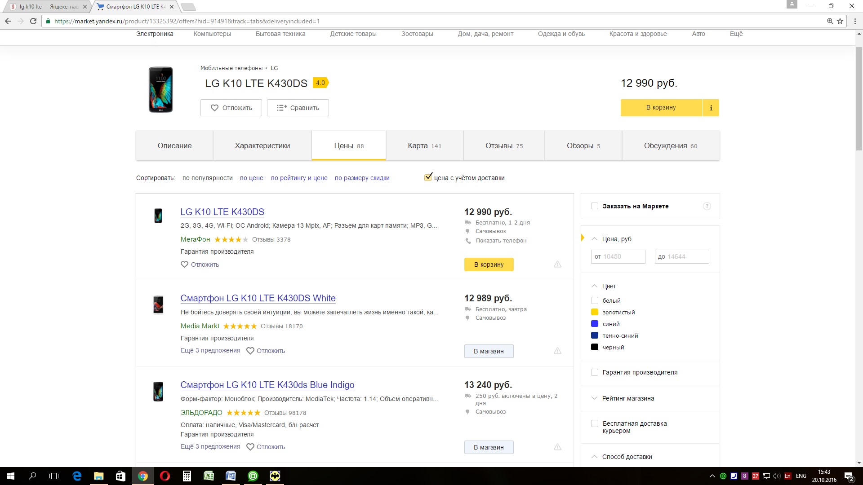The height and width of the screenshot is (485, 863).
Task: Open Excel from taskbar
Action: click(x=209, y=476)
